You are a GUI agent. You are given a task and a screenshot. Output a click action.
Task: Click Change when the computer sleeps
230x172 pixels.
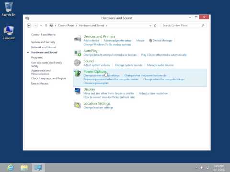[164, 79]
